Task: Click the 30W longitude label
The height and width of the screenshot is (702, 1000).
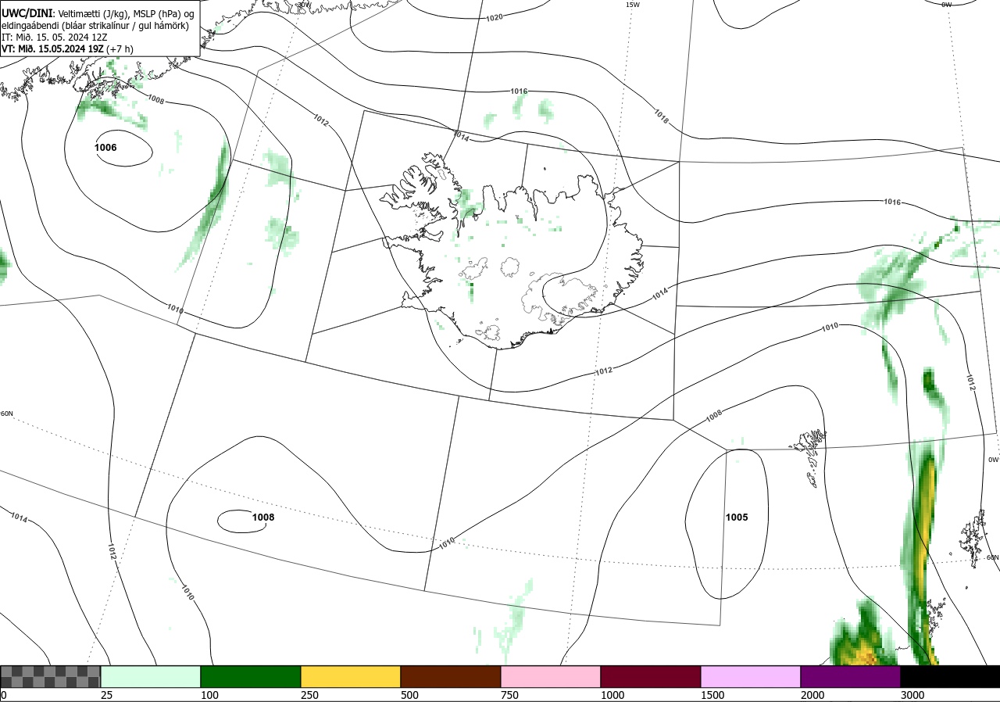Action: pyautogui.click(x=304, y=5)
